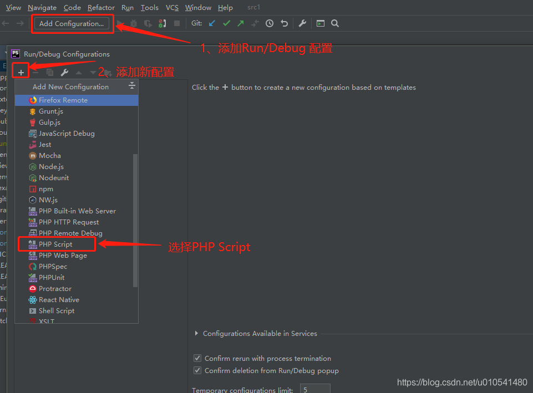Click the listen for PHP debug connections icon
This screenshot has width=533, height=393.
(162, 23)
